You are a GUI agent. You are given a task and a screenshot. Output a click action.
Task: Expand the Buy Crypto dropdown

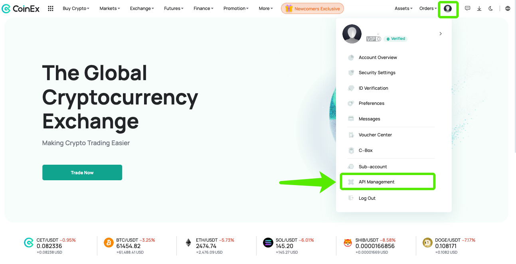coord(76,8)
